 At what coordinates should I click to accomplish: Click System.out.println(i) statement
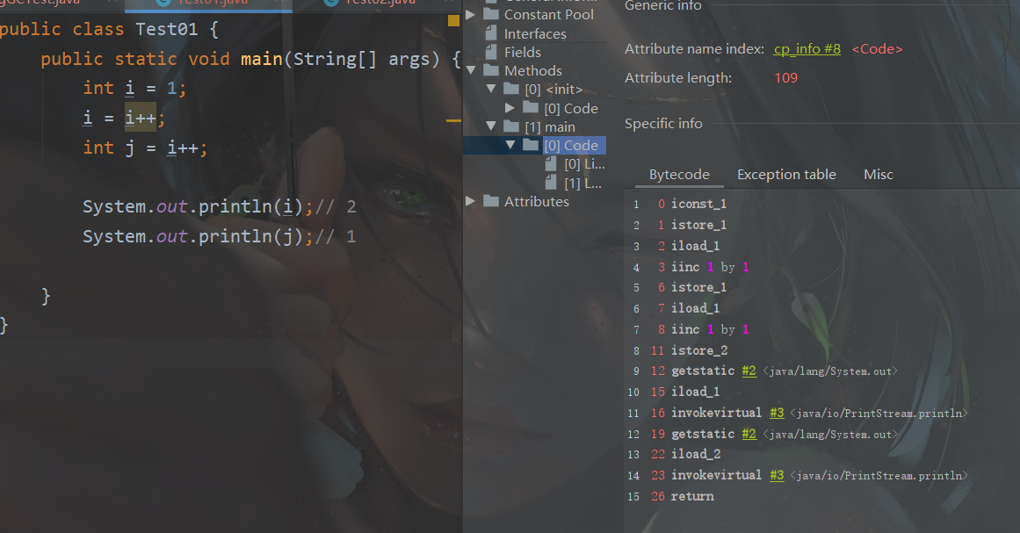click(x=198, y=206)
